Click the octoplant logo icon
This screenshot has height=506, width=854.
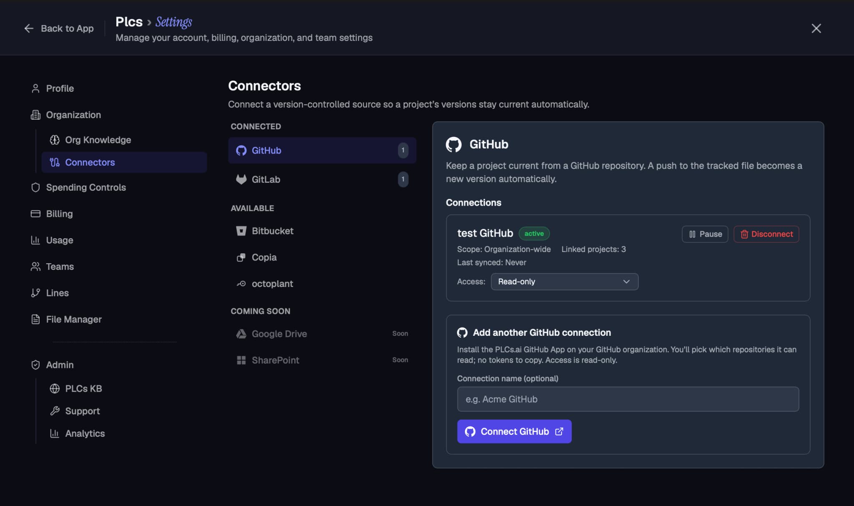241,284
